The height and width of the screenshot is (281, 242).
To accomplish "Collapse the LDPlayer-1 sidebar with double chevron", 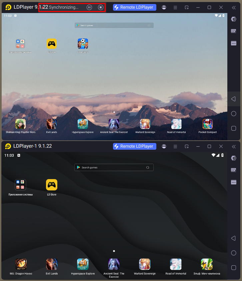I will click(234, 146).
